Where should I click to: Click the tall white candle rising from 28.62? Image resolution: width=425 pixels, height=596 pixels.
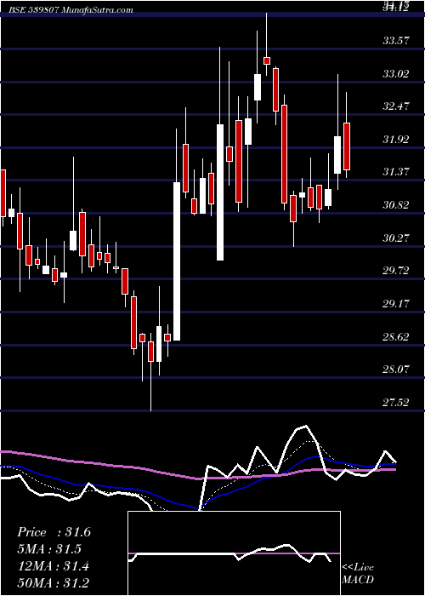click(177, 261)
